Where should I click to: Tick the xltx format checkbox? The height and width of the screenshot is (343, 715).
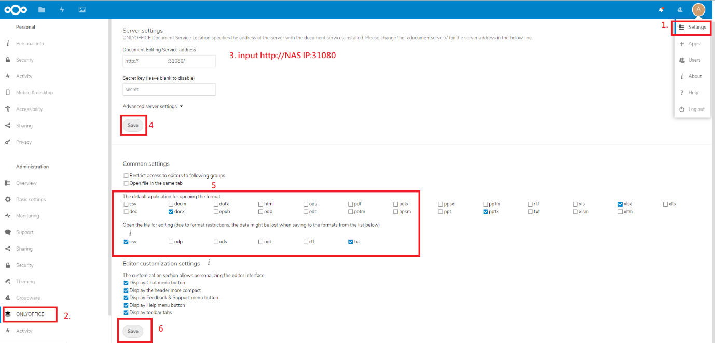pos(666,204)
